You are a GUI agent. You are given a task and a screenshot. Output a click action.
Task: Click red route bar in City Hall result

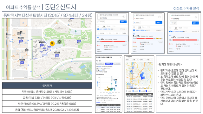[185, 40]
